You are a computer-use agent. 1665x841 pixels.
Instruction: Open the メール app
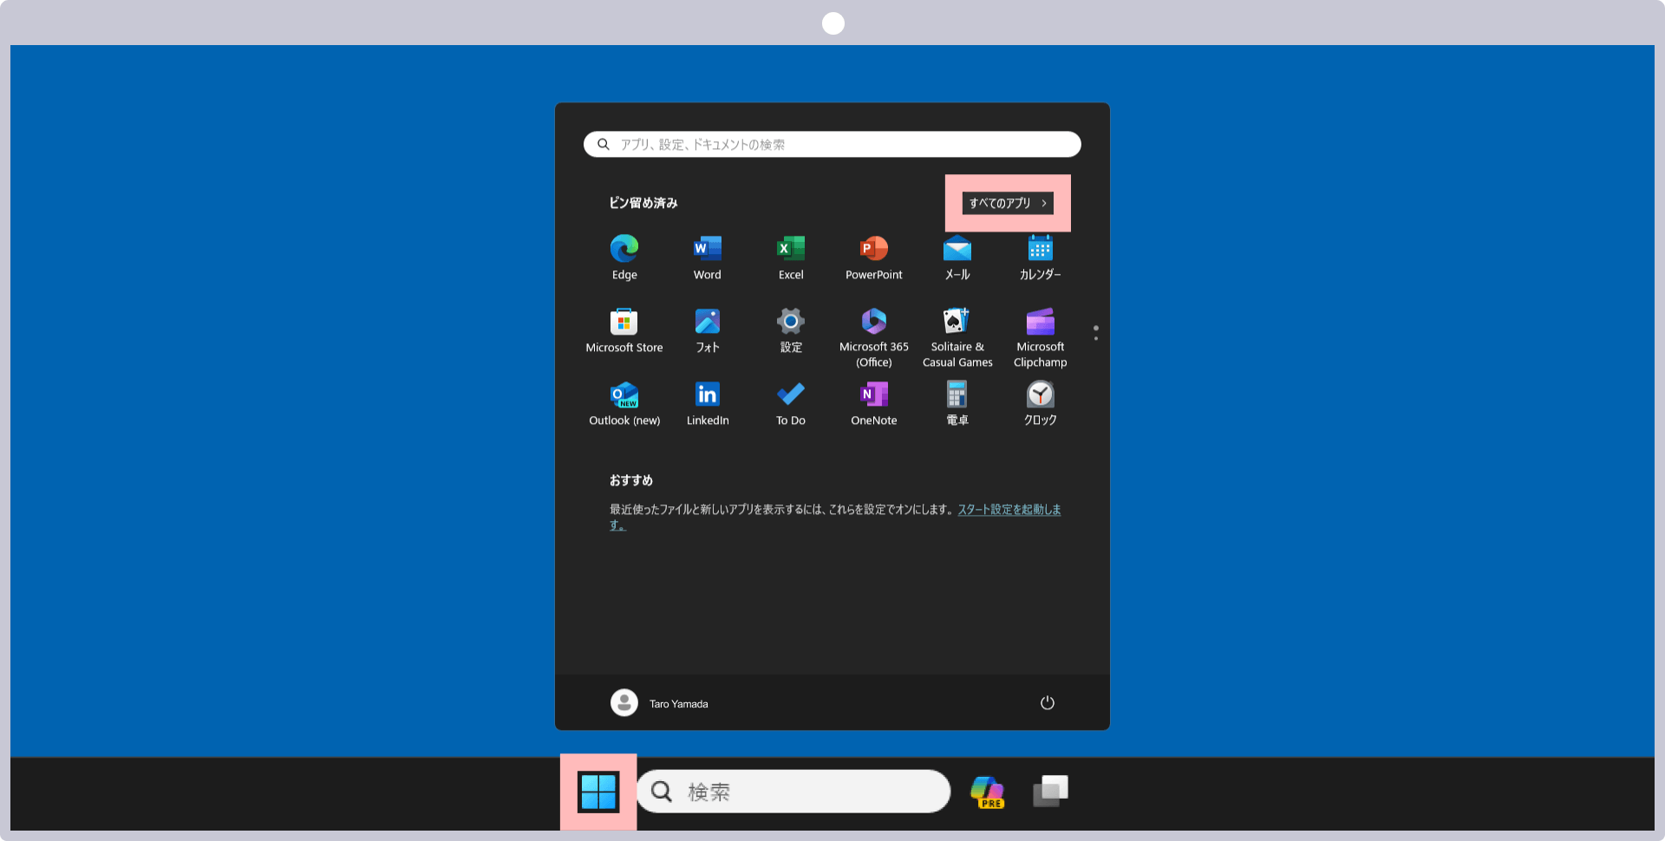tap(957, 258)
